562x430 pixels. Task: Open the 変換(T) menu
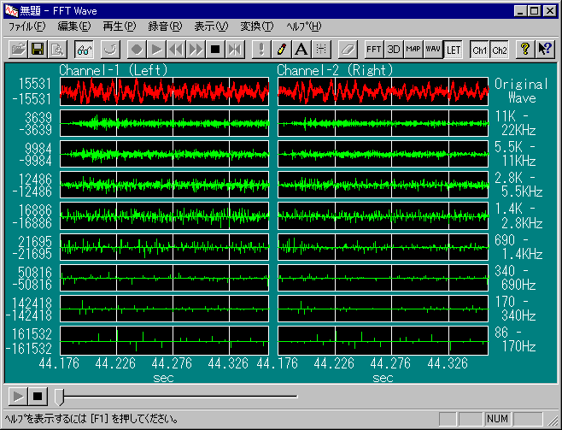(256, 27)
